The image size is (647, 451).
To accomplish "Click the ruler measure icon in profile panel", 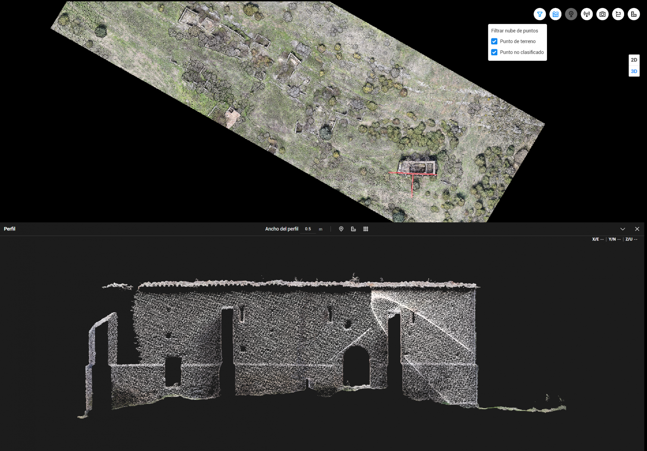I will pos(353,229).
